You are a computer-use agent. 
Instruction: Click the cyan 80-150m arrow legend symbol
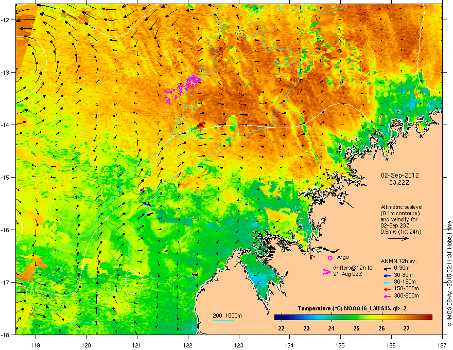[387, 282]
